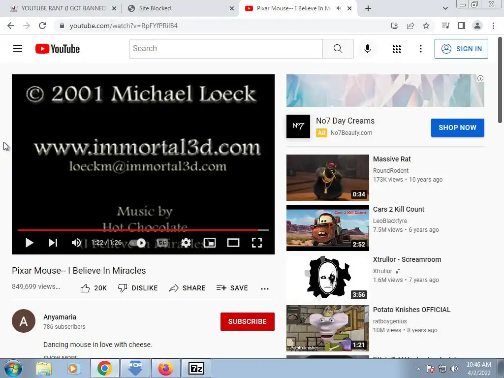Click the search magnifier button
The image size is (504, 378).
[x=338, y=49]
